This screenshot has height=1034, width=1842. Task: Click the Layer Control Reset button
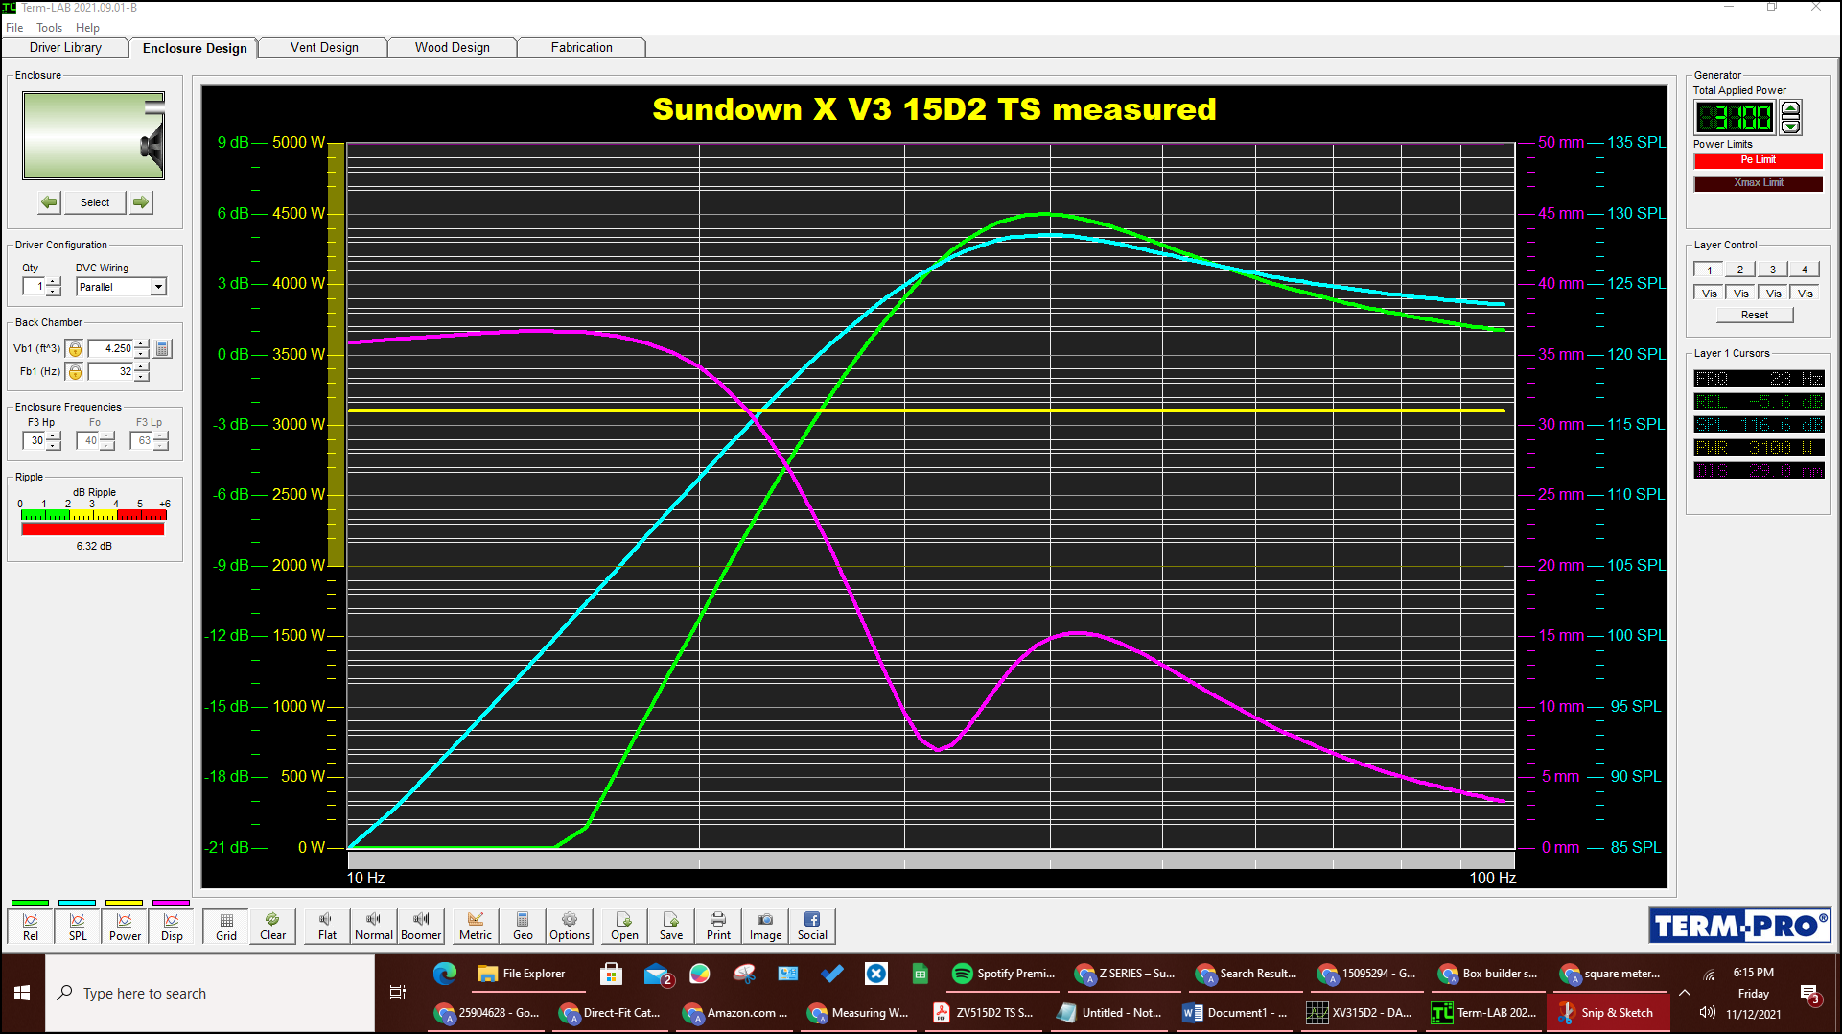click(x=1755, y=315)
